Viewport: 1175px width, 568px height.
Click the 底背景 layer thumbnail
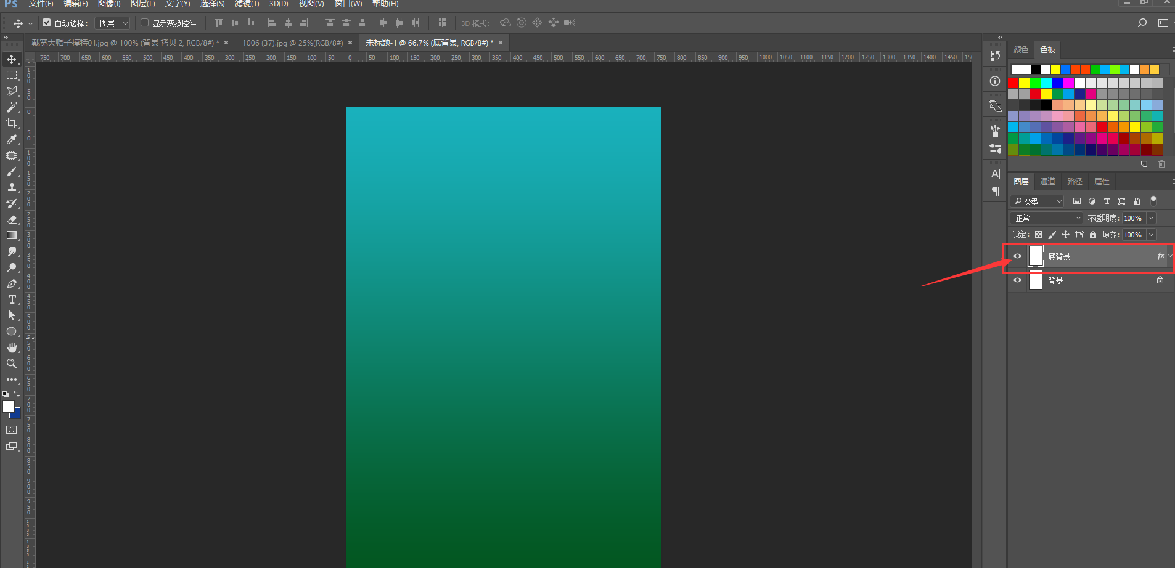coord(1036,256)
